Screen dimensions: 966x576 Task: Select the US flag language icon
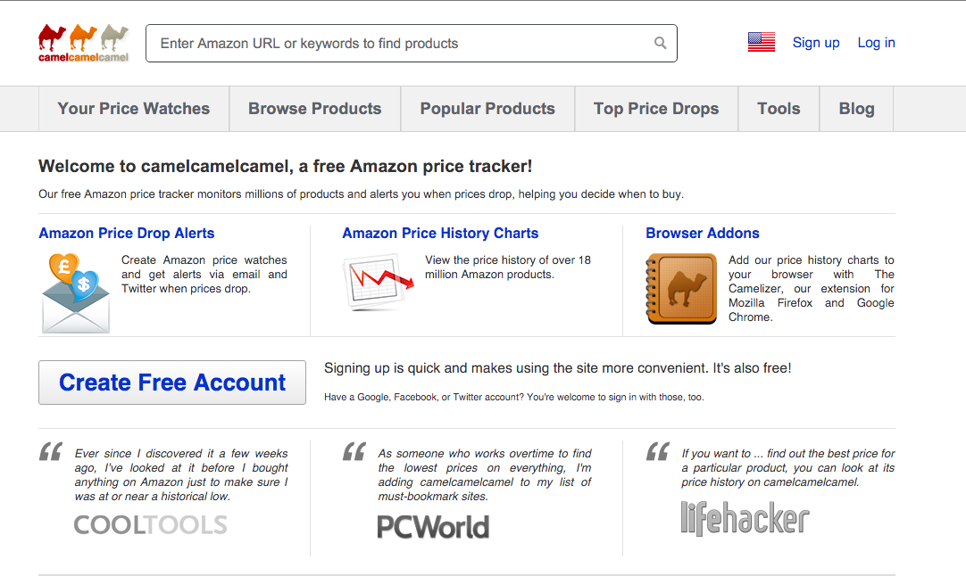(x=761, y=41)
